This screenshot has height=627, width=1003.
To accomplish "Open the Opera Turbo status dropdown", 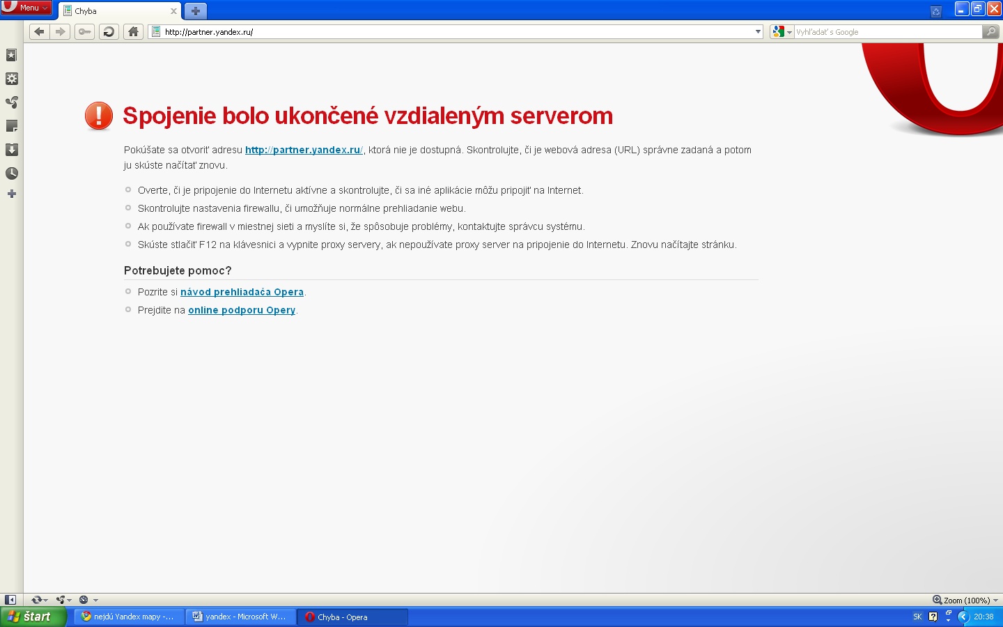I will click(x=88, y=600).
